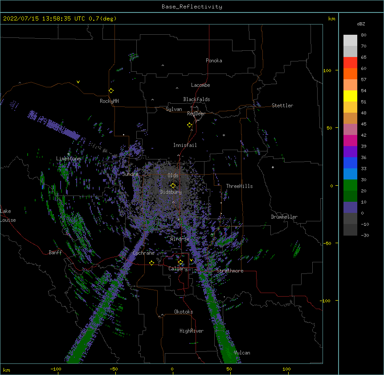Click the Base_Reflectivity title text
The height and width of the screenshot is (375, 384).
(192, 7)
